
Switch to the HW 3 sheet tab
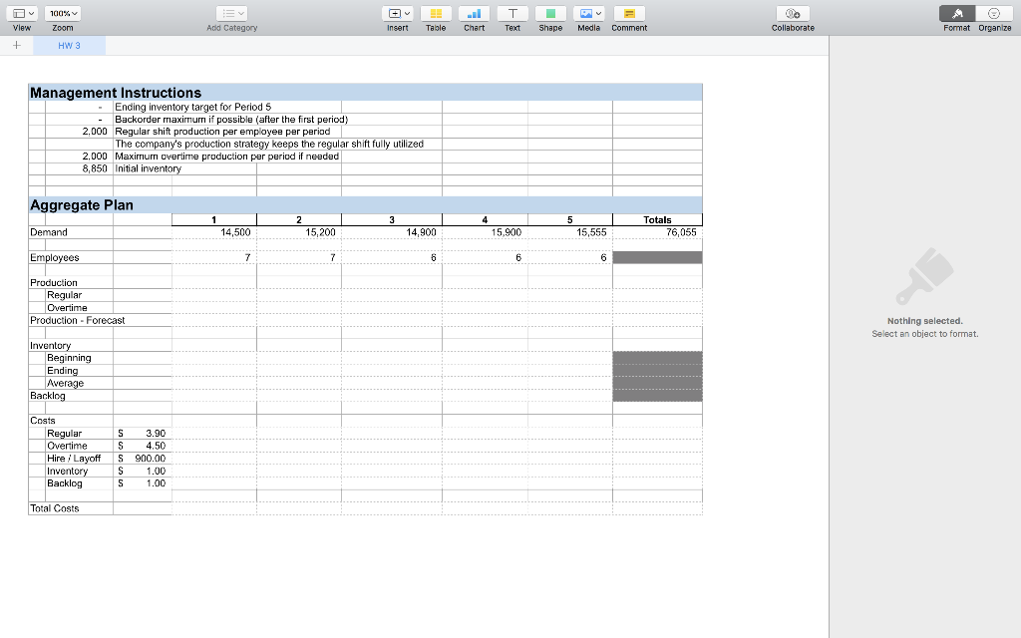(70, 44)
